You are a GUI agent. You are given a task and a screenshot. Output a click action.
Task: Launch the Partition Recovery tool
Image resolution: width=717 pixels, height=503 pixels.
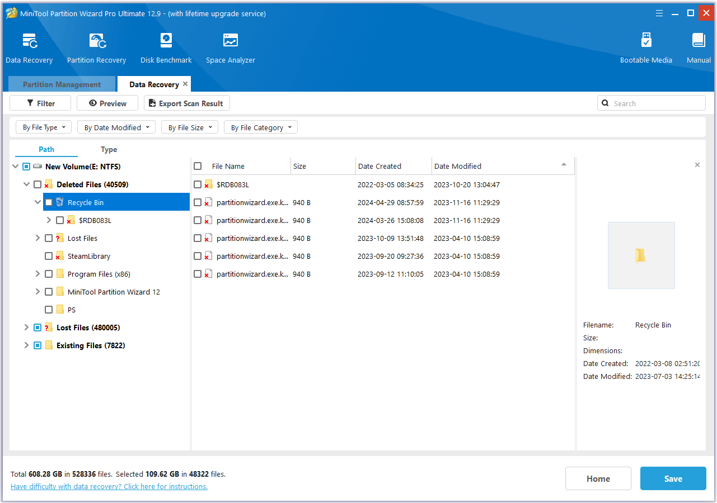pyautogui.click(x=97, y=41)
